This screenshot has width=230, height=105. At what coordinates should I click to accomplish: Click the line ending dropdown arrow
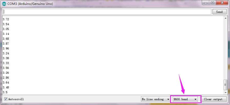[168, 99]
